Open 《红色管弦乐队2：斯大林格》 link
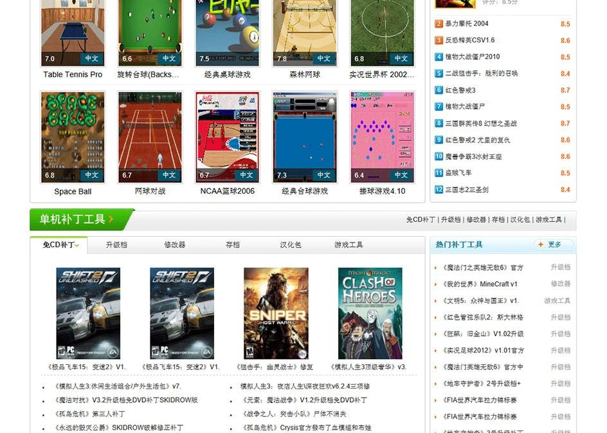This screenshot has width=607, height=433. [483, 317]
